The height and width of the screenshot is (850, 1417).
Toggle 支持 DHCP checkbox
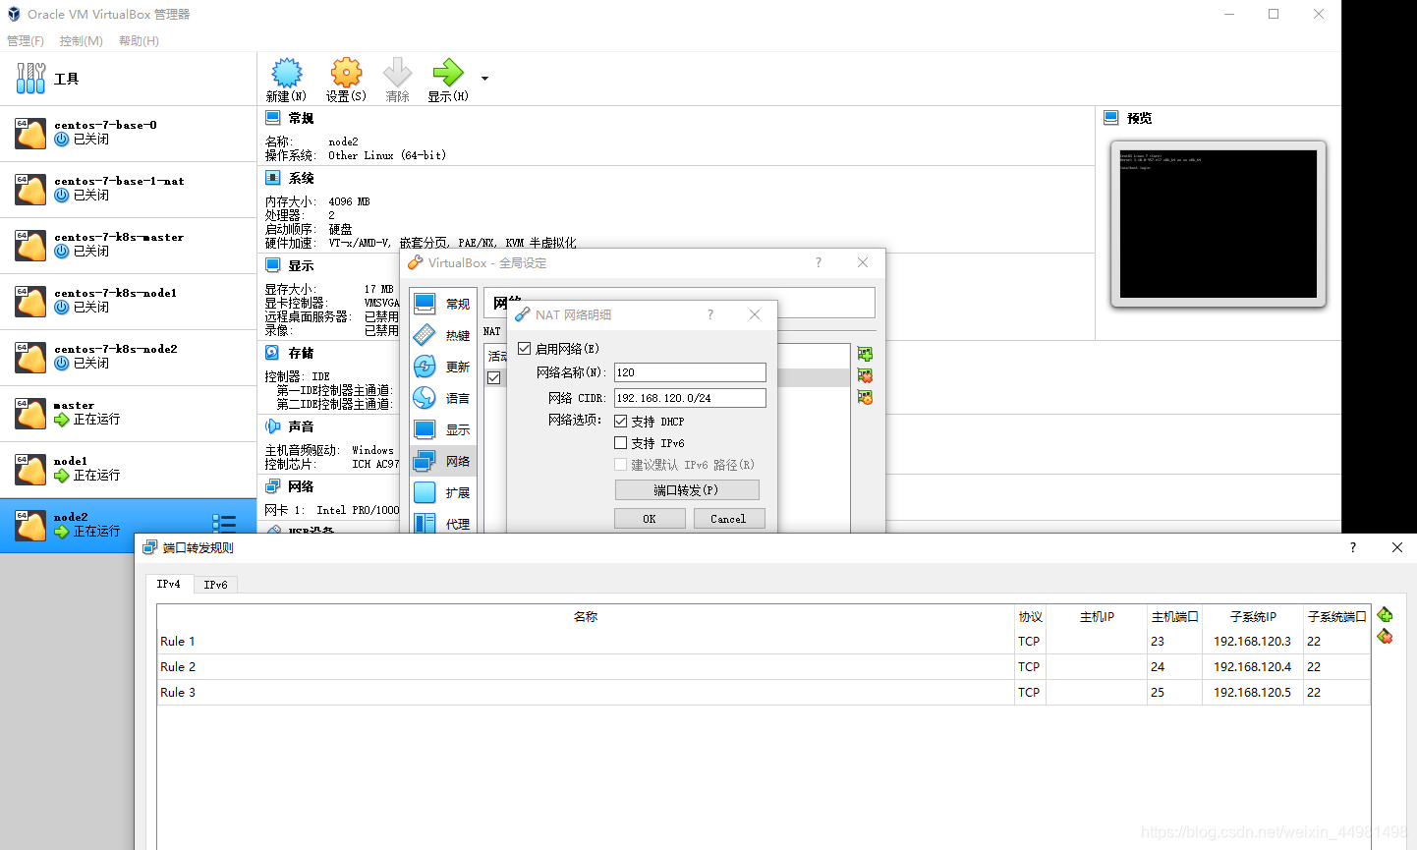tap(621, 421)
